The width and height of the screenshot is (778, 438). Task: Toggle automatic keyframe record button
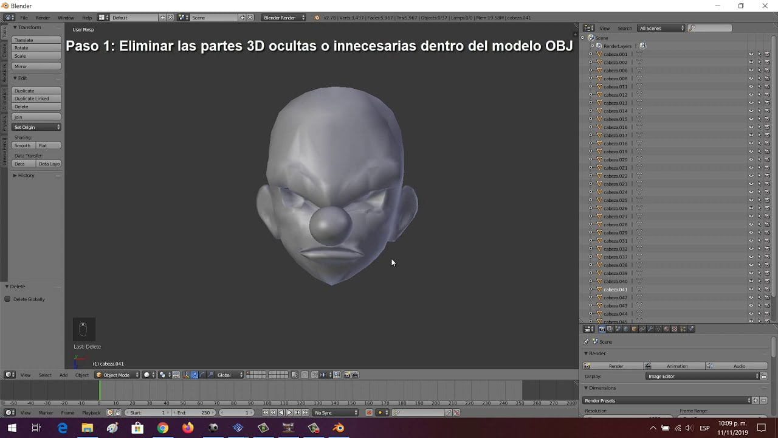(x=368, y=412)
